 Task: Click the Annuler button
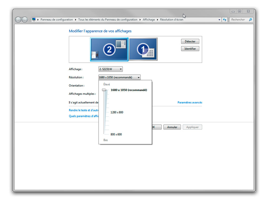coord(172,127)
